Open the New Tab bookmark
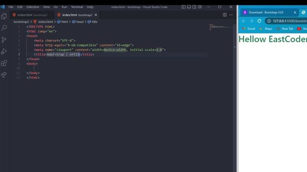This screenshot has height=172, width=307. 284,29
